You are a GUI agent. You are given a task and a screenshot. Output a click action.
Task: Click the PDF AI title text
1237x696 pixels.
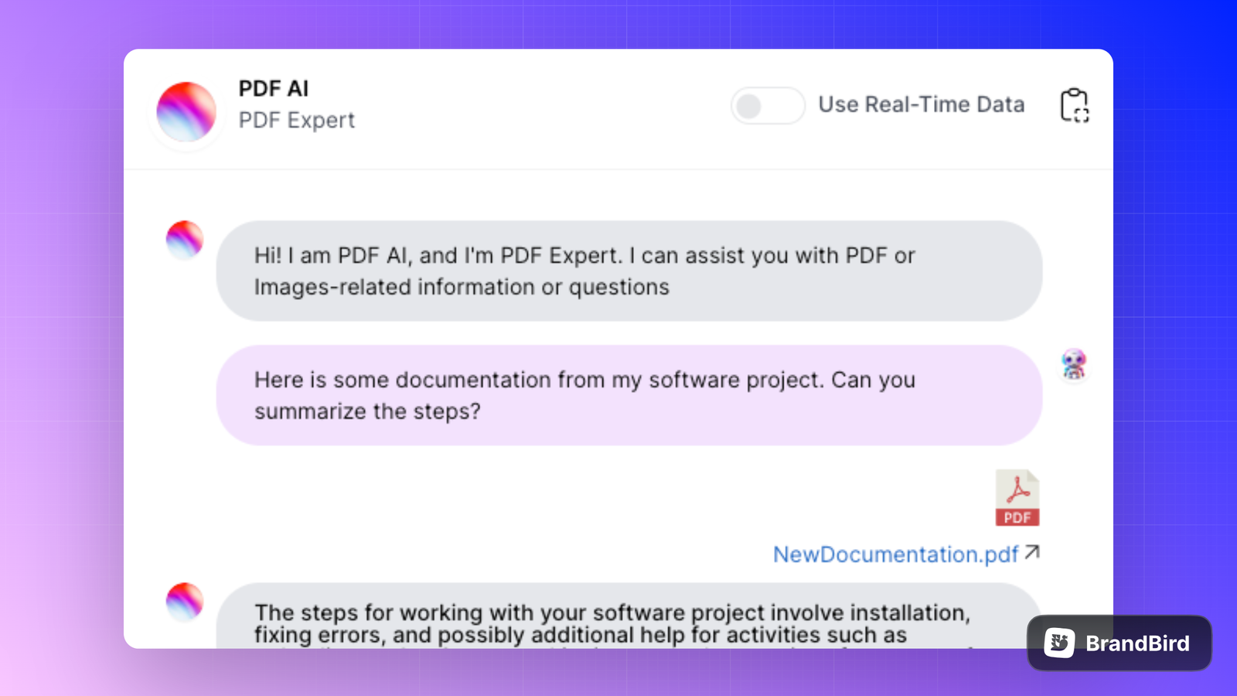click(273, 89)
